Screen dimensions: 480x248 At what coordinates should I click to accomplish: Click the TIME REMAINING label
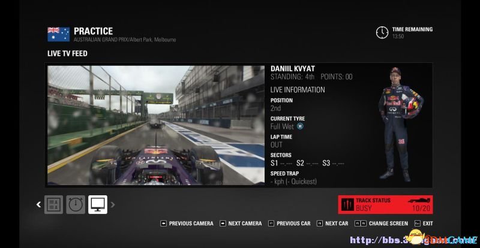(x=412, y=29)
